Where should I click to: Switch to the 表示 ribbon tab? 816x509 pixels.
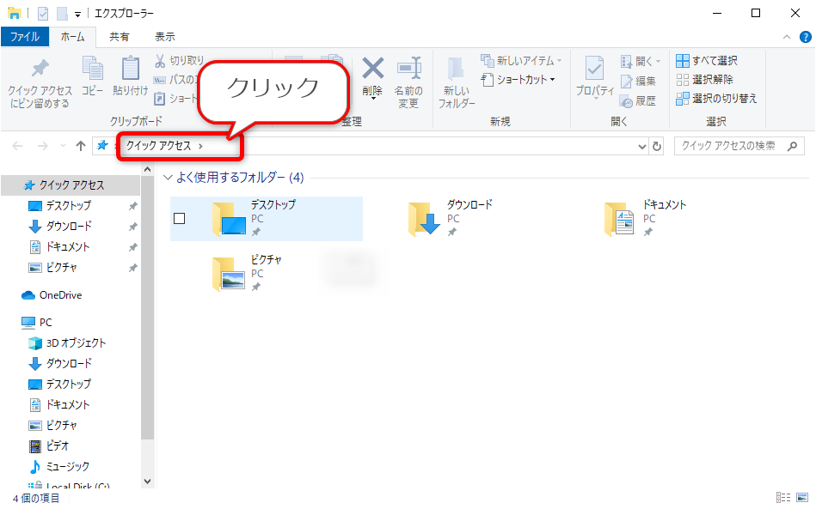pos(164,36)
